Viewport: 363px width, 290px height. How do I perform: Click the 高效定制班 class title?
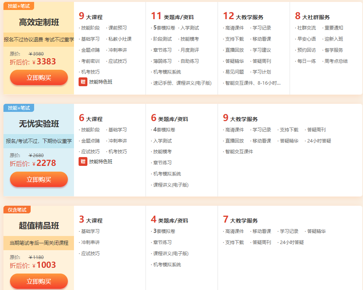pyautogui.click(x=39, y=22)
